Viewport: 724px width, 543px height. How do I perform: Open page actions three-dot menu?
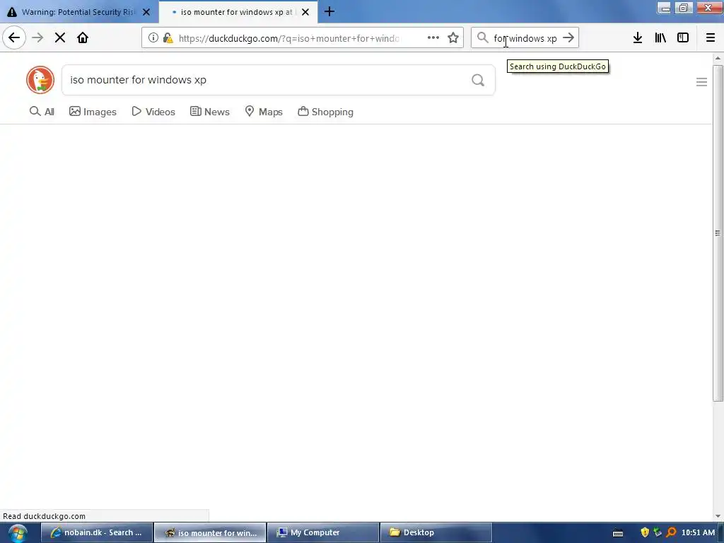[433, 37]
